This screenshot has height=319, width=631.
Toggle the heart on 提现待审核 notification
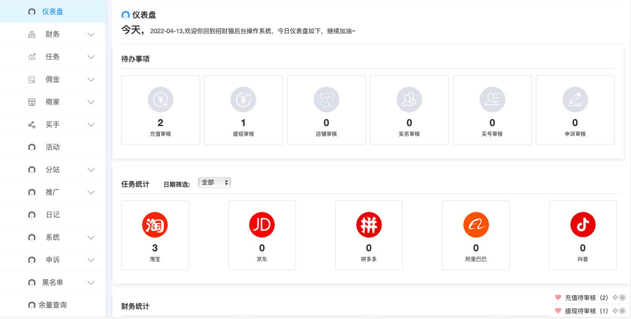pos(558,311)
